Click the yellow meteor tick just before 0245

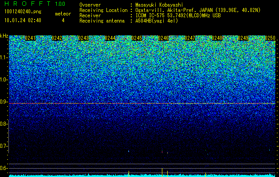point(129,173)
